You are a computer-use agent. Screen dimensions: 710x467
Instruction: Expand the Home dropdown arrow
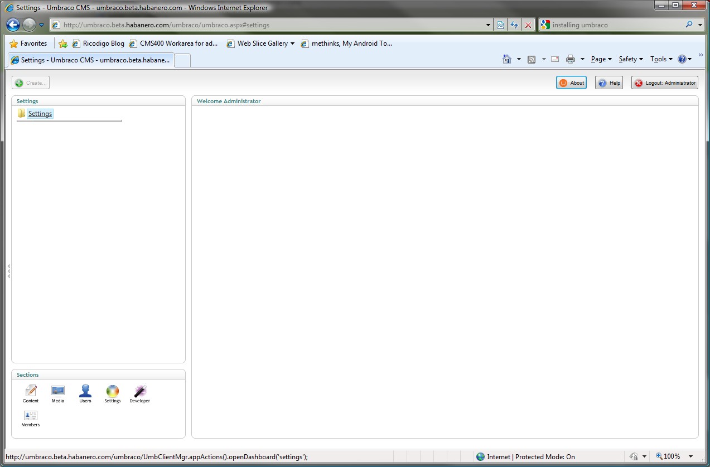coord(519,59)
